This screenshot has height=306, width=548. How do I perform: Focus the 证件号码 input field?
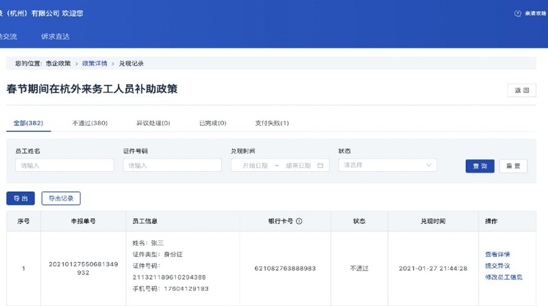pos(173,165)
